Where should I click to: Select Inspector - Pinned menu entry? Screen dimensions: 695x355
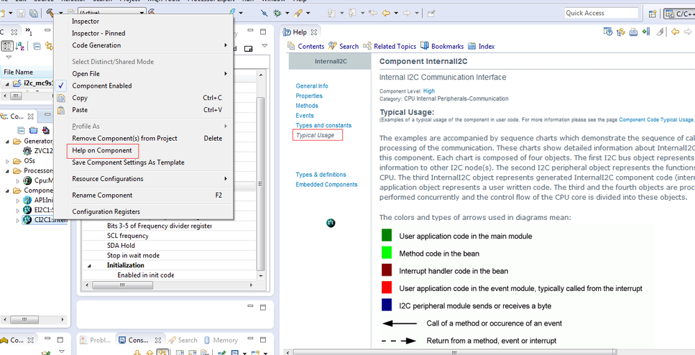point(99,33)
